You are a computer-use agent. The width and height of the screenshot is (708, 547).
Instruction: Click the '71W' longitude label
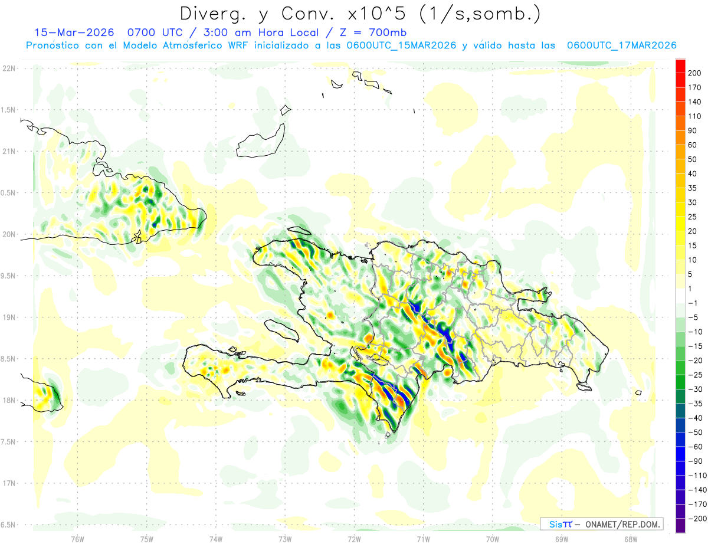(422, 539)
